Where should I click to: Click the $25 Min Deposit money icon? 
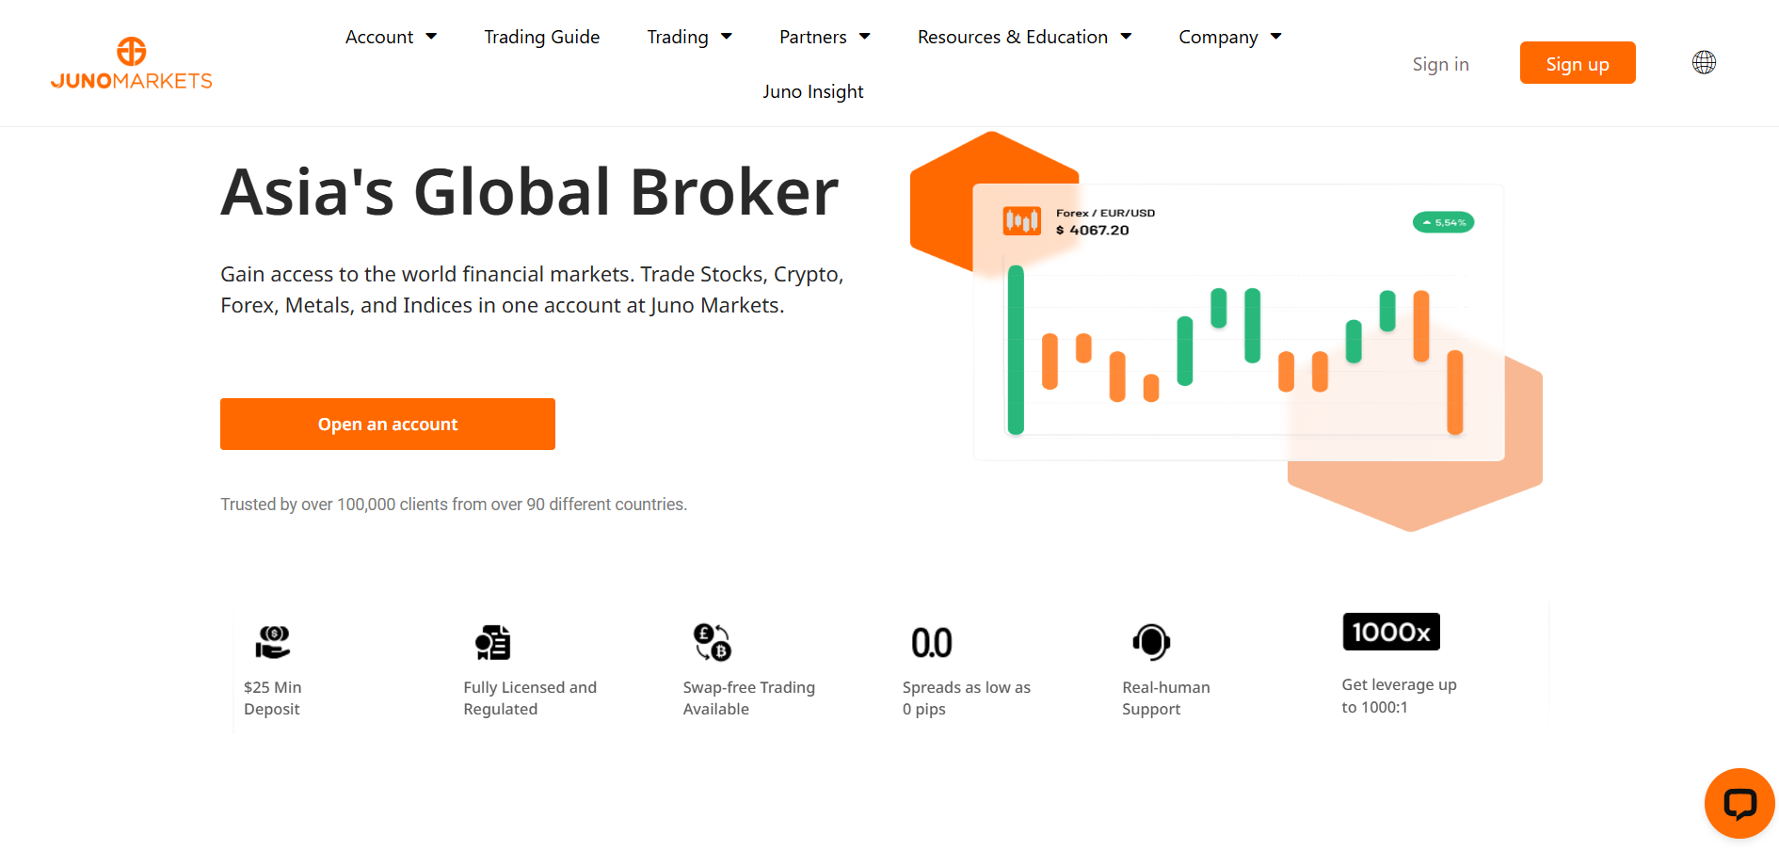[x=273, y=642]
